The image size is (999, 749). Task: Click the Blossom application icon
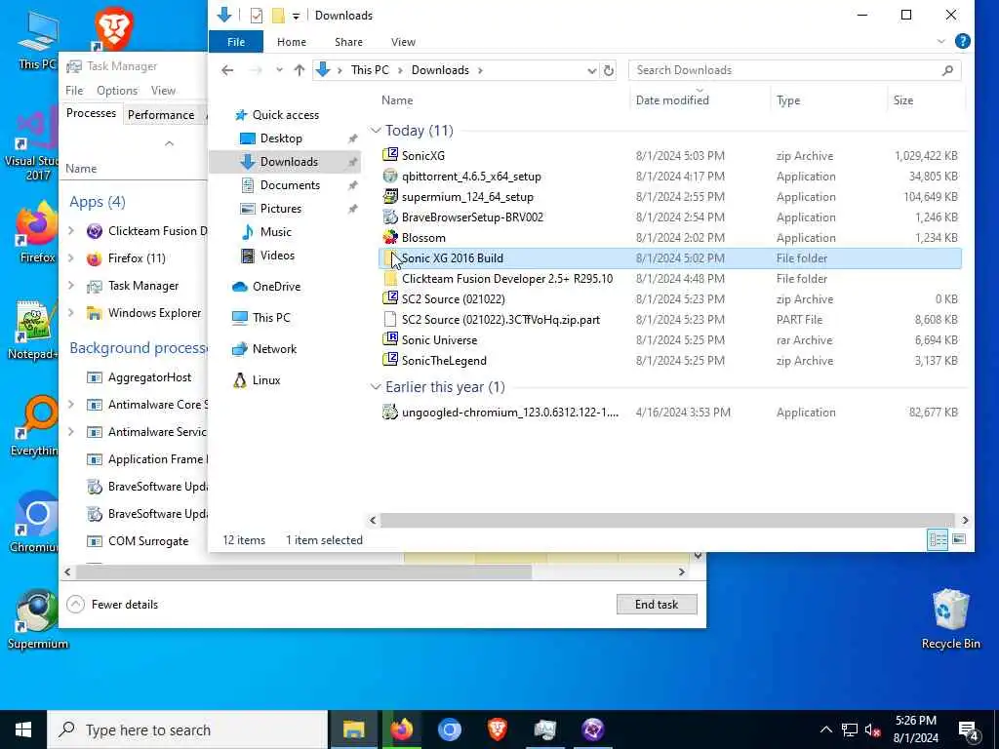click(390, 237)
